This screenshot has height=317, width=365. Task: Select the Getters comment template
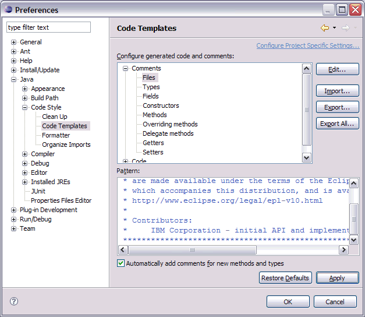[154, 143]
